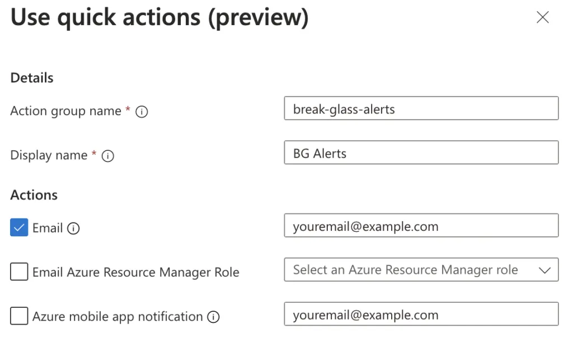Click the Email Azure Resource Manager Role label
This screenshot has width=573, height=347.
click(x=137, y=272)
